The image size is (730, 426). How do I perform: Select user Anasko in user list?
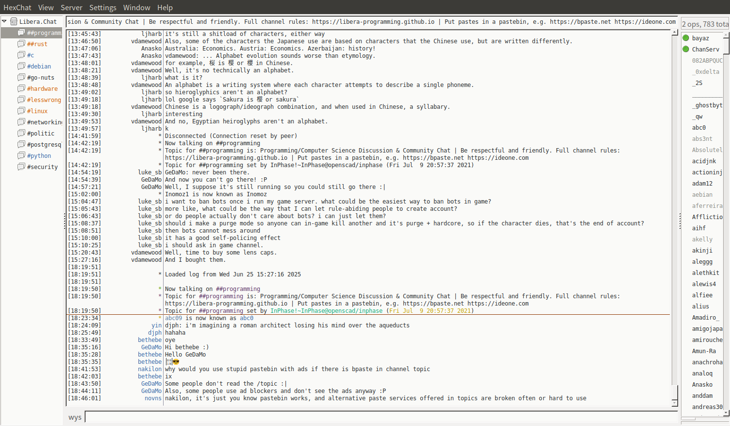702,384
